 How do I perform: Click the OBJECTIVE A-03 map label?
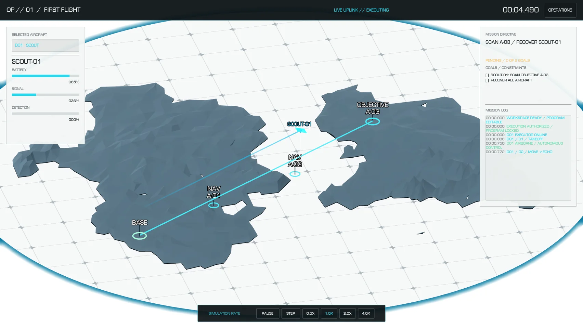coord(373,108)
